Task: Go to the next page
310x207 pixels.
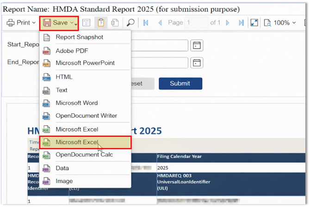Action: [x=229, y=23]
